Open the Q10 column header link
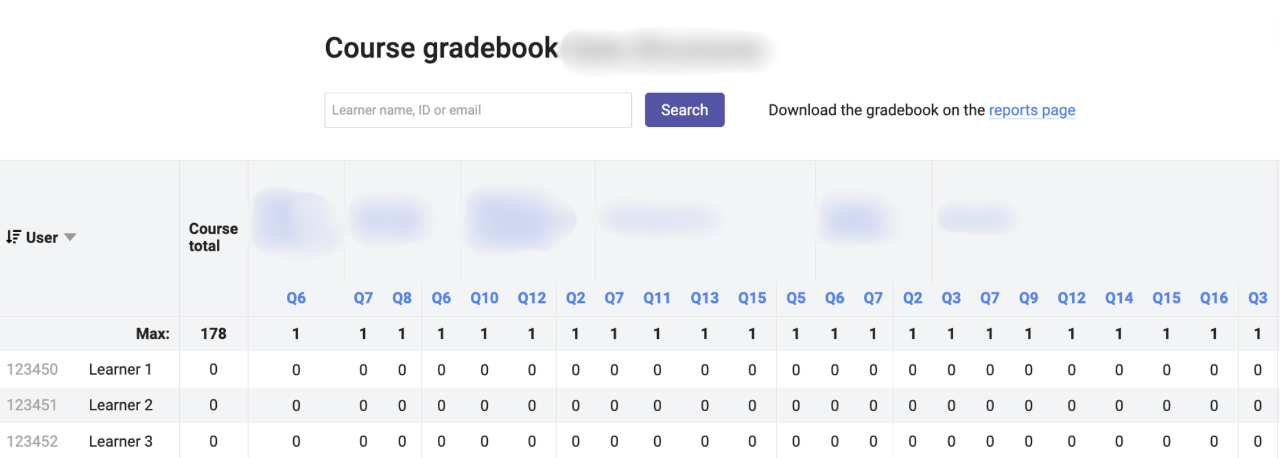The image size is (1280, 458). [x=484, y=298]
